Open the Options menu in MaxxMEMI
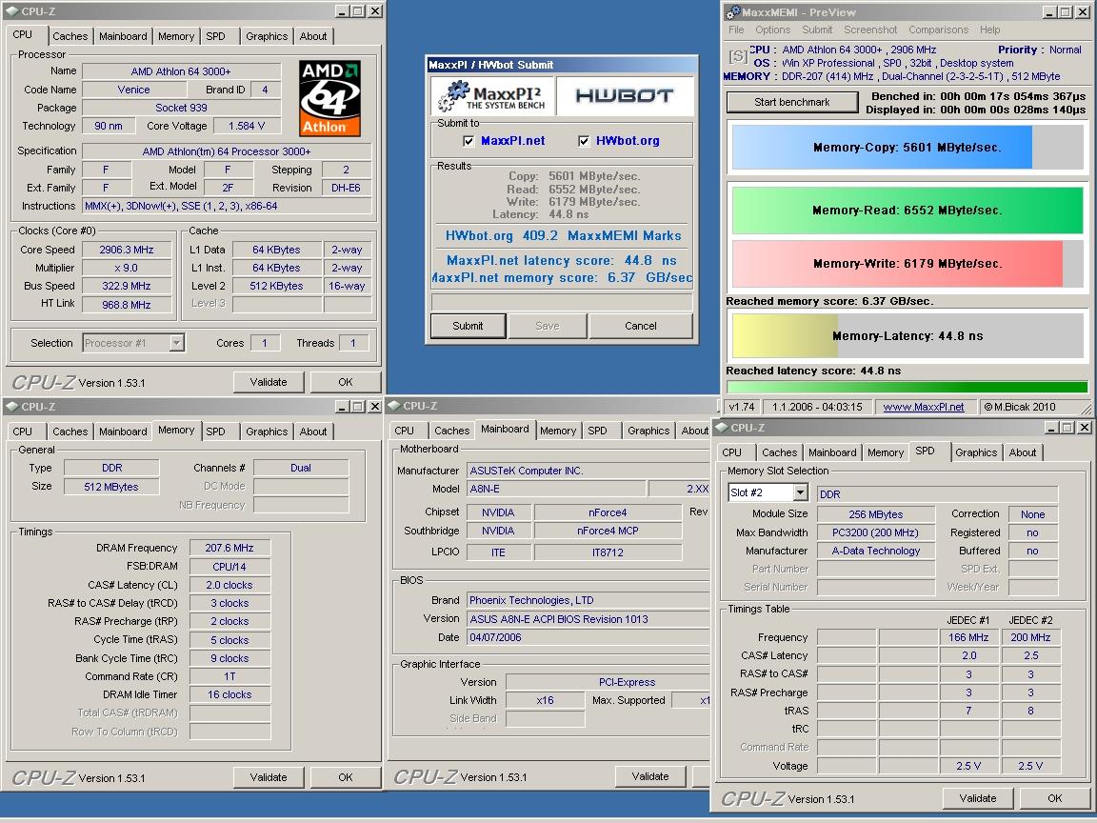The image size is (1097, 823). pyautogui.click(x=772, y=30)
